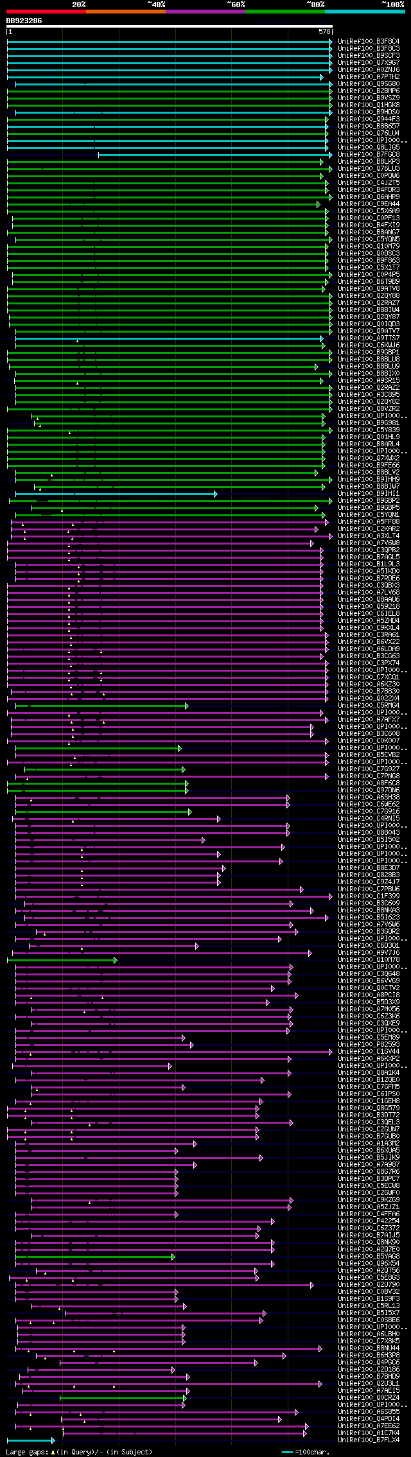Click hit label UniRef100_Q1HGK8
The width and height of the screenshot is (411, 1457).
coord(369,105)
